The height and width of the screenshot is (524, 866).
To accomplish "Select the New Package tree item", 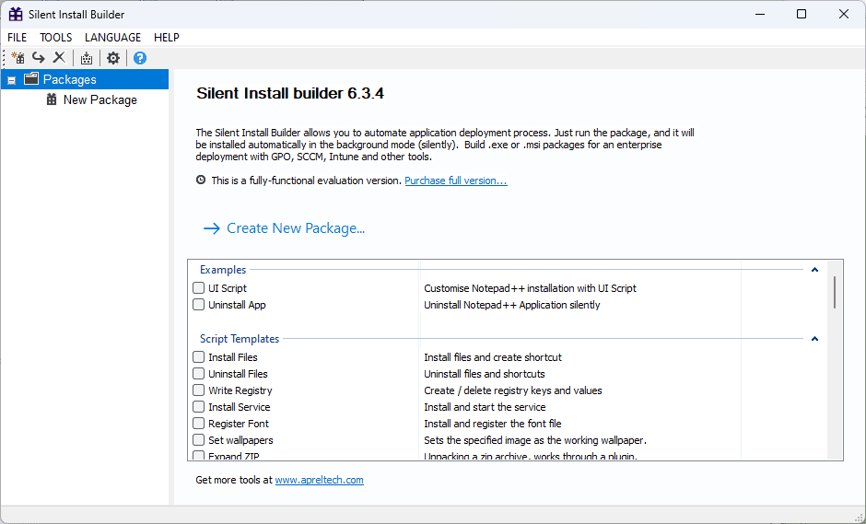I will tap(99, 99).
